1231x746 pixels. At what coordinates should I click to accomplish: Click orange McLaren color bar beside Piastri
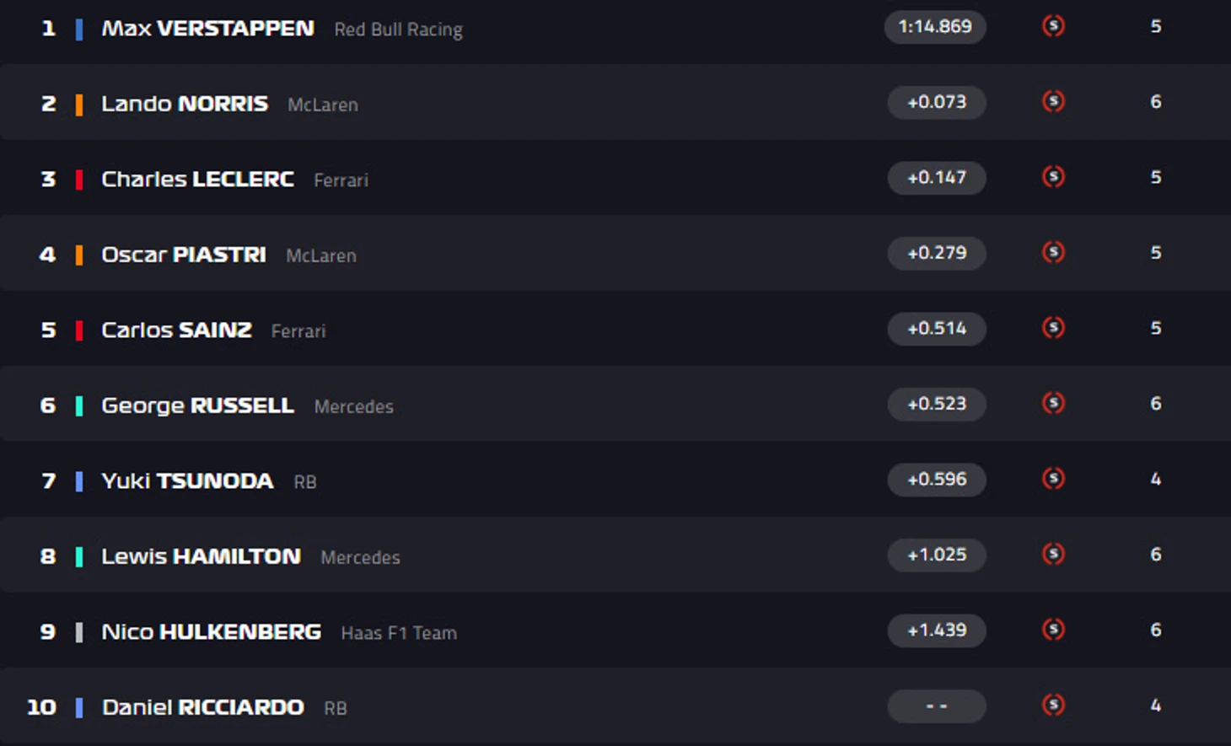(x=79, y=255)
